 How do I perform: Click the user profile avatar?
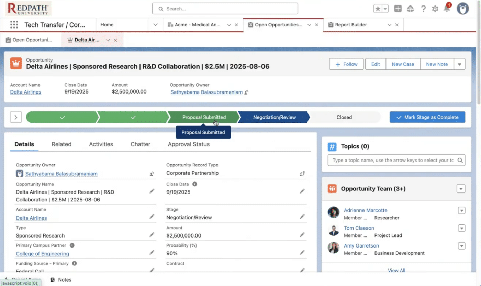463,9
